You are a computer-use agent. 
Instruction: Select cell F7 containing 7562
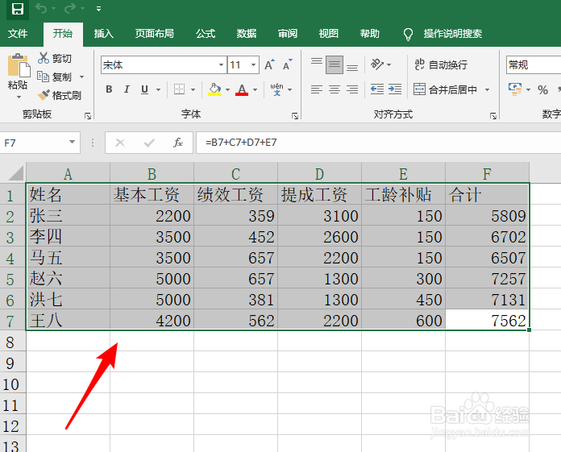(x=487, y=320)
